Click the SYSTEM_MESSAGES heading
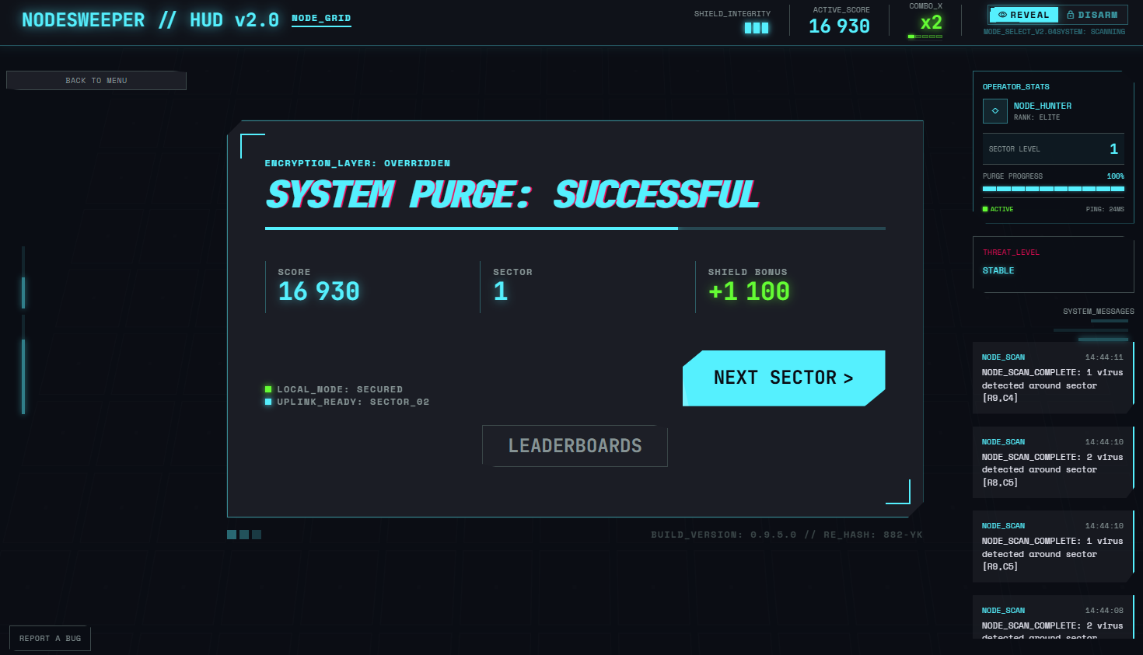Image resolution: width=1143 pixels, height=655 pixels. 1098,312
